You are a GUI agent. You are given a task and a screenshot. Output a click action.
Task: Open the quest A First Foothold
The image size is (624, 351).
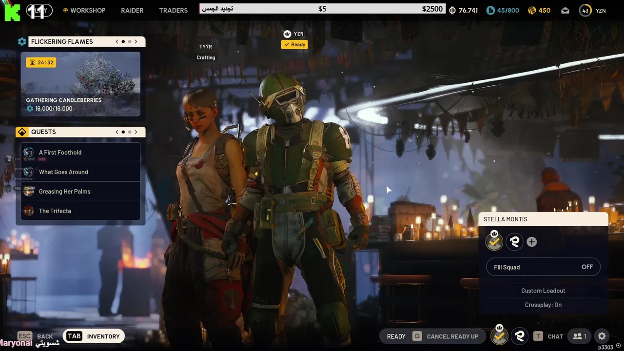point(80,152)
